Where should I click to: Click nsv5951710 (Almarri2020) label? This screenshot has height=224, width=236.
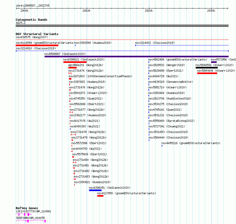click(x=167, y=87)
